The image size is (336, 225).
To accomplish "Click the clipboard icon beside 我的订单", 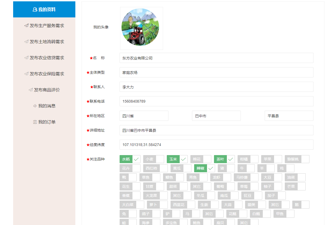I will pyautogui.click(x=35, y=122).
